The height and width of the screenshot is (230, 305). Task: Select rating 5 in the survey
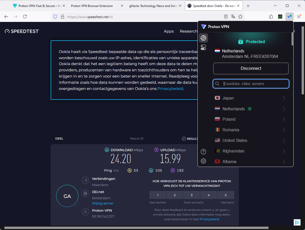pos(225,195)
